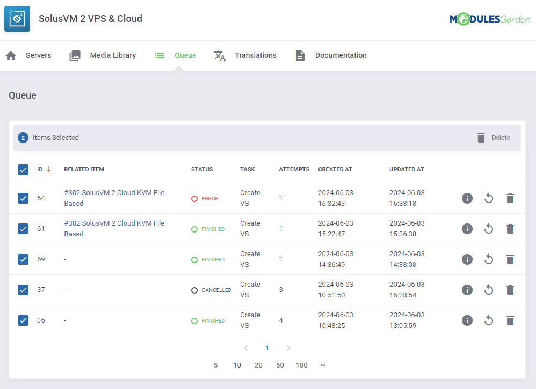Open related item link for task 64
536x389 pixels.
114,198
